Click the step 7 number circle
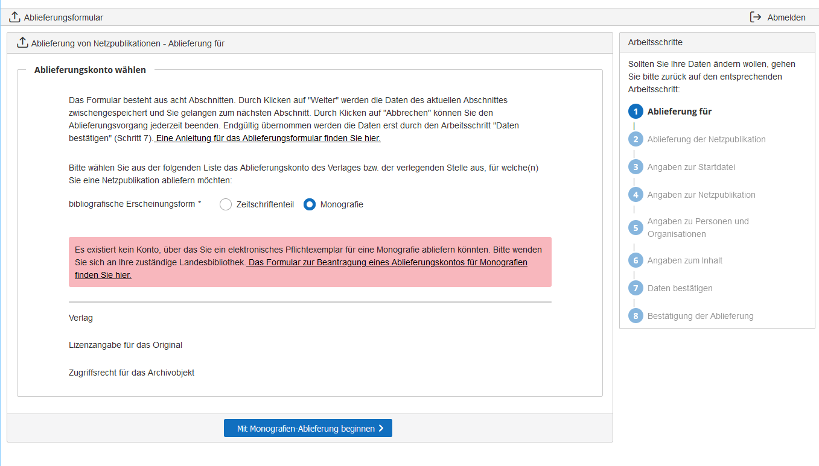Screen dimensions: 819x466 click(x=636, y=288)
